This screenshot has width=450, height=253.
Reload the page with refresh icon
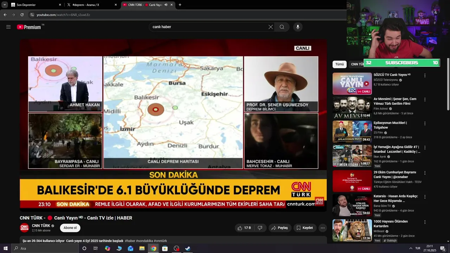(x=22, y=15)
